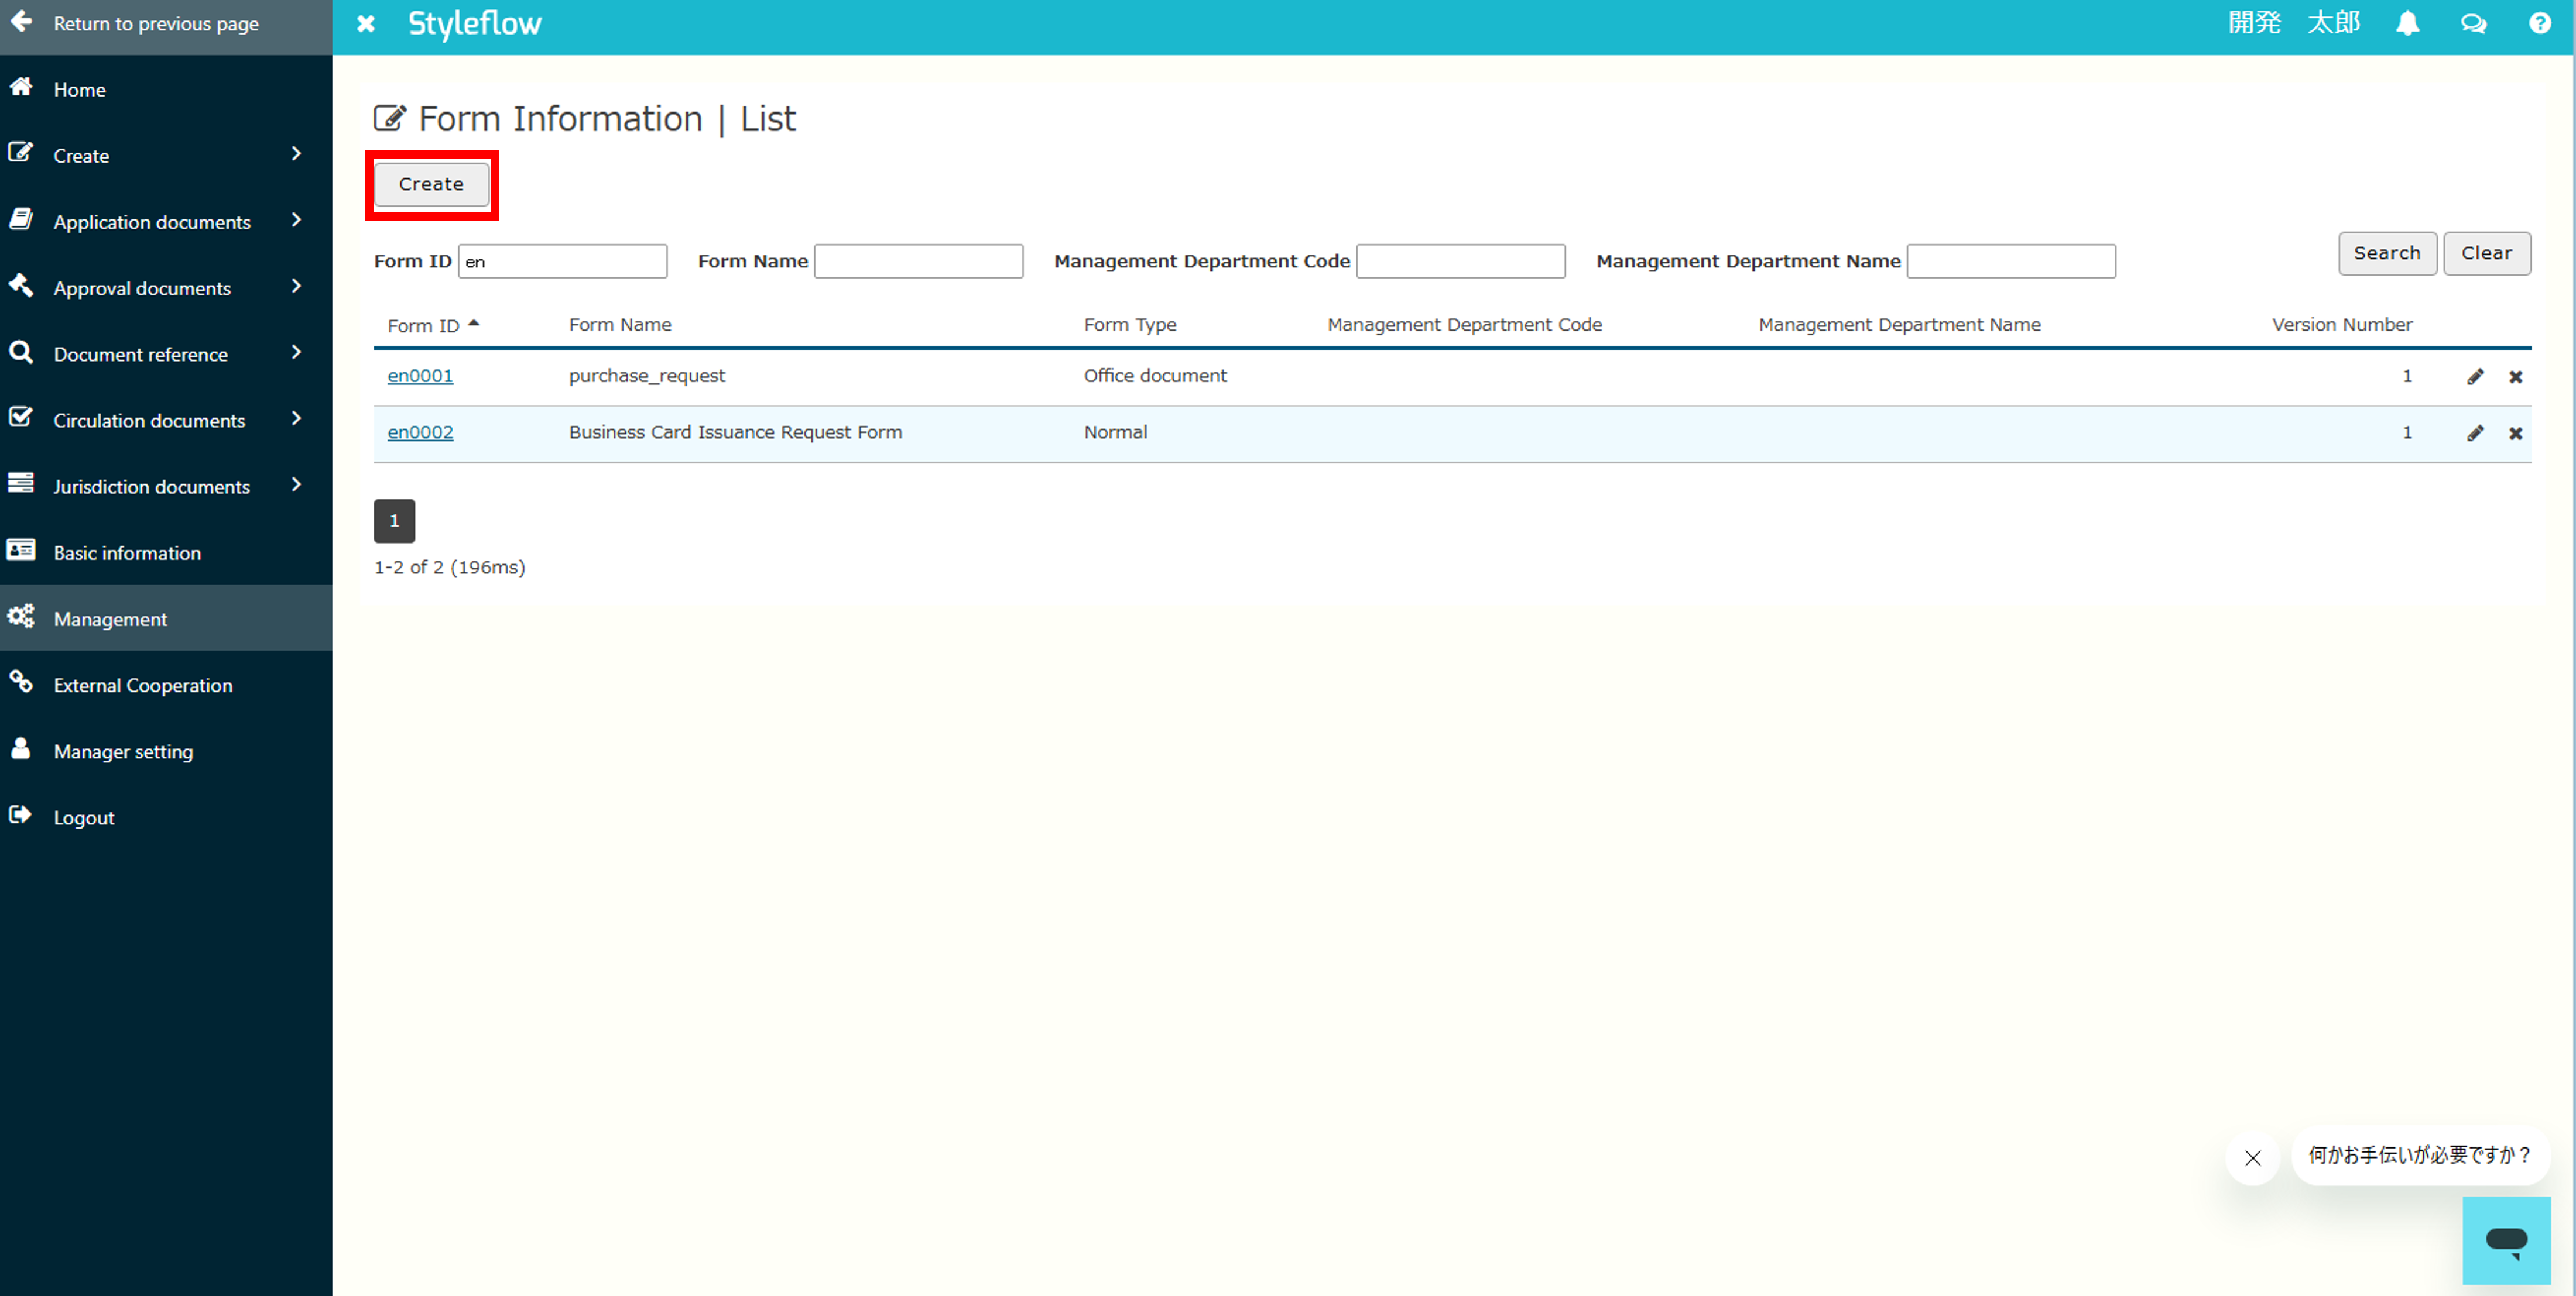The width and height of the screenshot is (2576, 1296).
Task: Open the External Cooperation menu item
Action: (x=166, y=686)
